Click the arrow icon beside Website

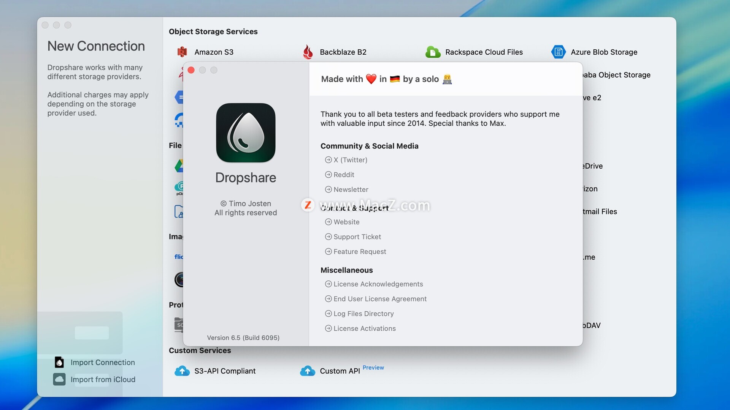328,222
